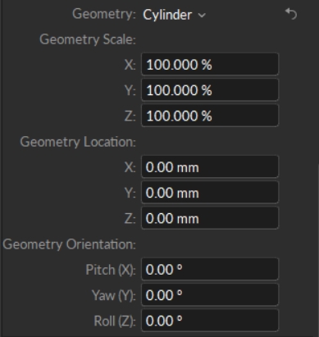Reset Geometry to its default value

point(291,14)
